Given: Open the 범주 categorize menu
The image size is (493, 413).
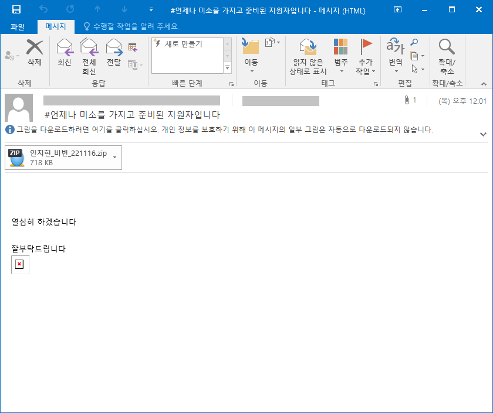Looking at the screenshot, I should [341, 56].
